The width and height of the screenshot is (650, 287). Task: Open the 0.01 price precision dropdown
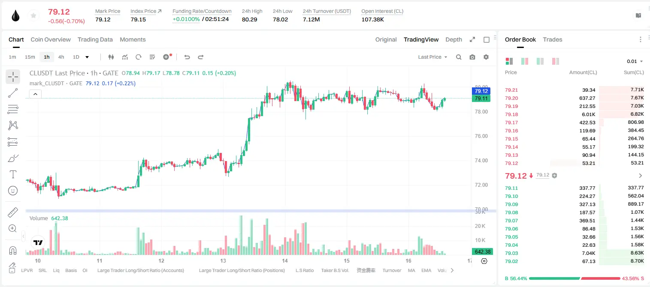635,61
